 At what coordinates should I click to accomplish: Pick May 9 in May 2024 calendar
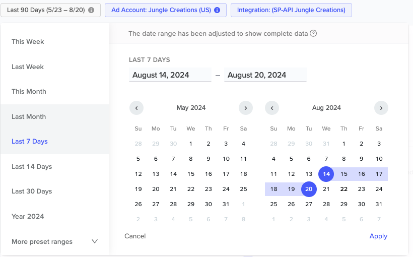click(x=209, y=159)
